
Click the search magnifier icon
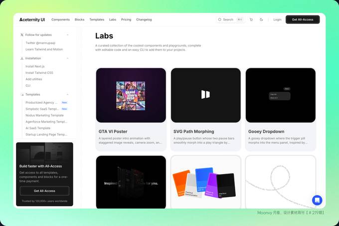click(x=220, y=19)
